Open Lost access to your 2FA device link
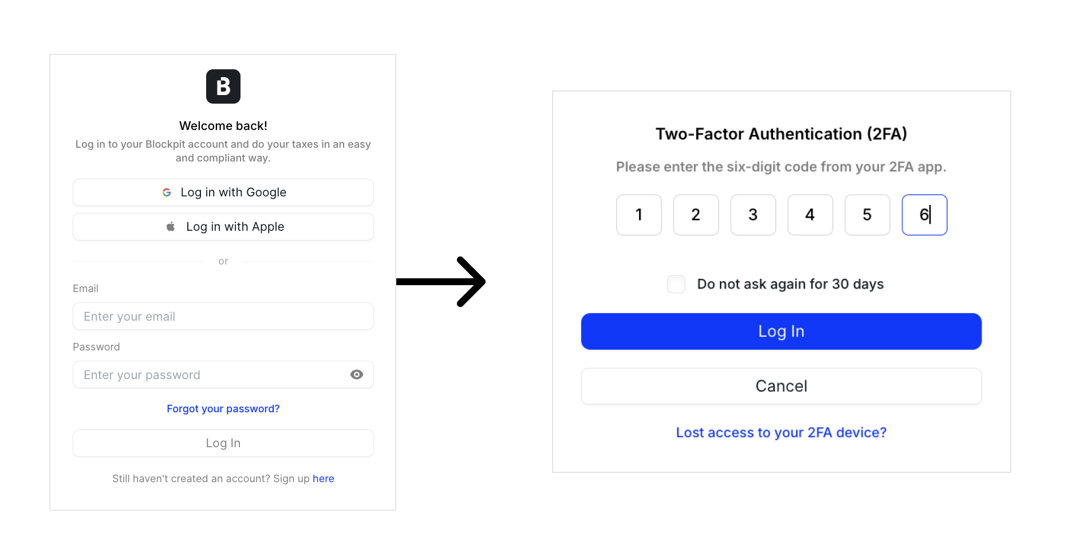This screenshot has width=1072, height=560. coord(781,432)
